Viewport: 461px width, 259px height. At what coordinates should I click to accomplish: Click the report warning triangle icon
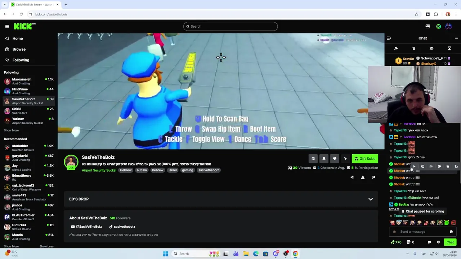click(363, 177)
